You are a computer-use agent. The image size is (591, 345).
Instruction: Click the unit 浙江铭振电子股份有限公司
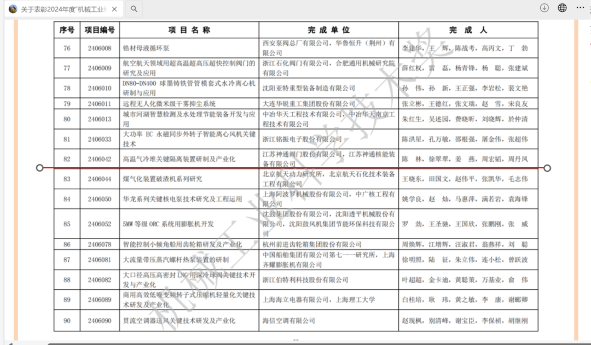pyautogui.click(x=302, y=139)
